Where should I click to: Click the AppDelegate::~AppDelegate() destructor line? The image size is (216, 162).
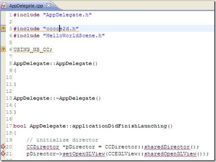click(57, 98)
